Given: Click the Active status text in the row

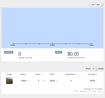Looking at the screenshot, I should pos(24,81).
